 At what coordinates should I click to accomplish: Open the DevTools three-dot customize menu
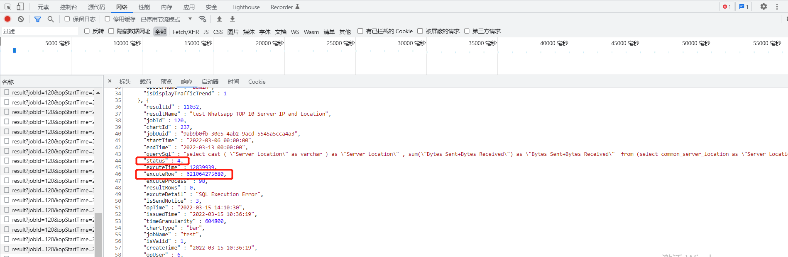[777, 7]
